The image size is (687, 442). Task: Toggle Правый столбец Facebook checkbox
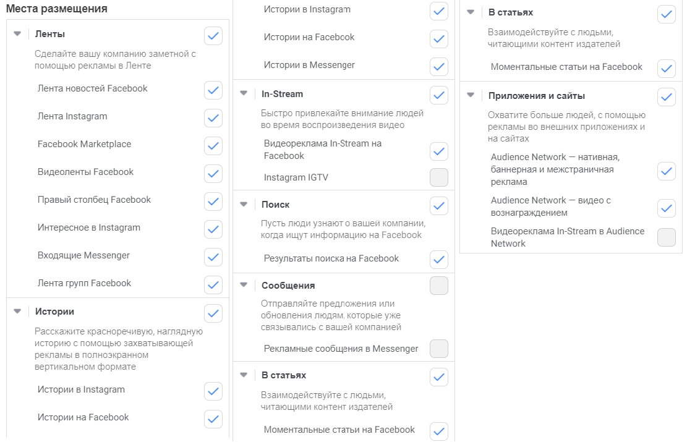[213, 202]
